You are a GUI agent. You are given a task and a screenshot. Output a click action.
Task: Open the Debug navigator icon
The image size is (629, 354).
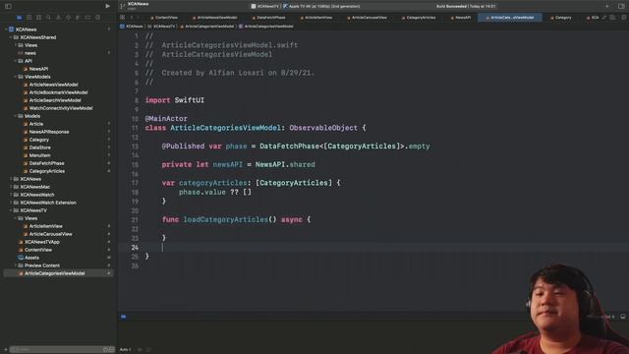tap(78, 18)
